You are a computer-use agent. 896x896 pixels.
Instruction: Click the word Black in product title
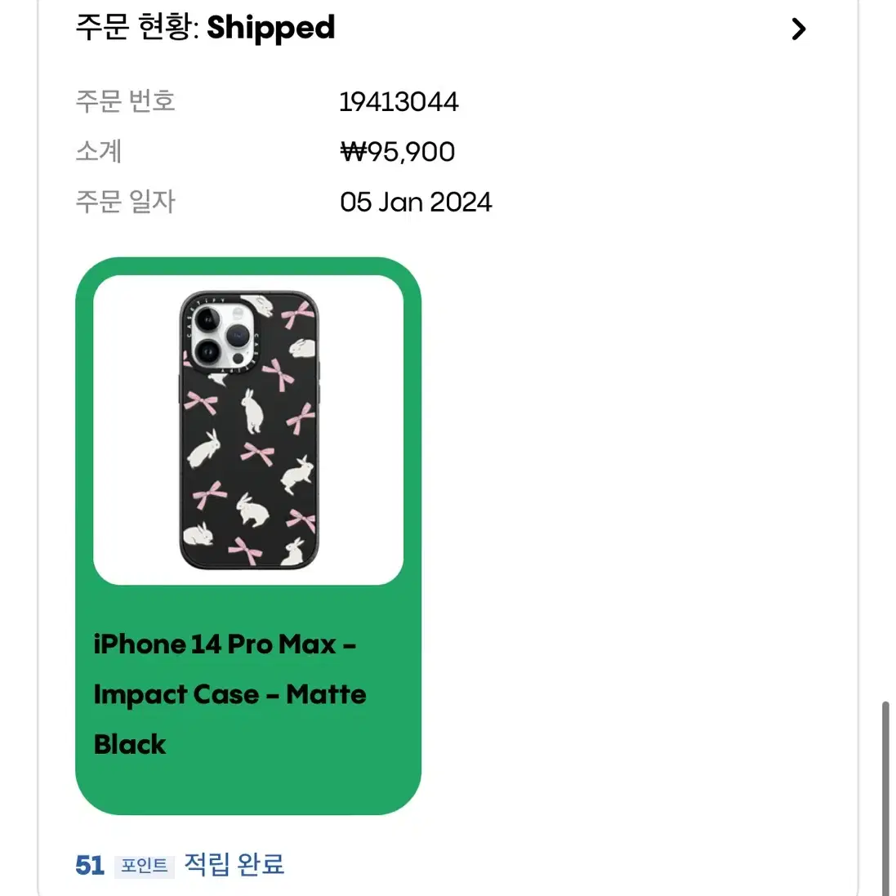(130, 745)
